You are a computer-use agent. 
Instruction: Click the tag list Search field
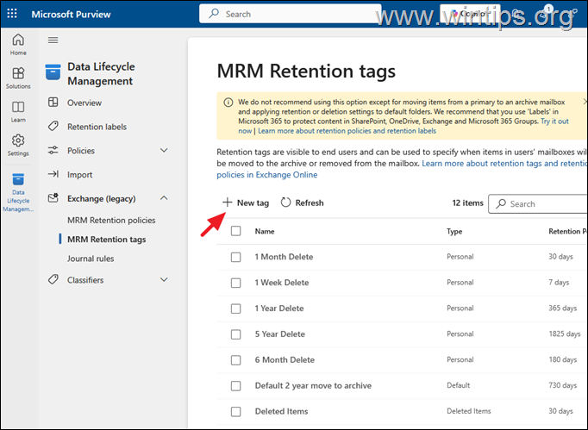tap(543, 204)
